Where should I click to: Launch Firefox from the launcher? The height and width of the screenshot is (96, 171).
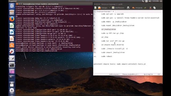12,19
